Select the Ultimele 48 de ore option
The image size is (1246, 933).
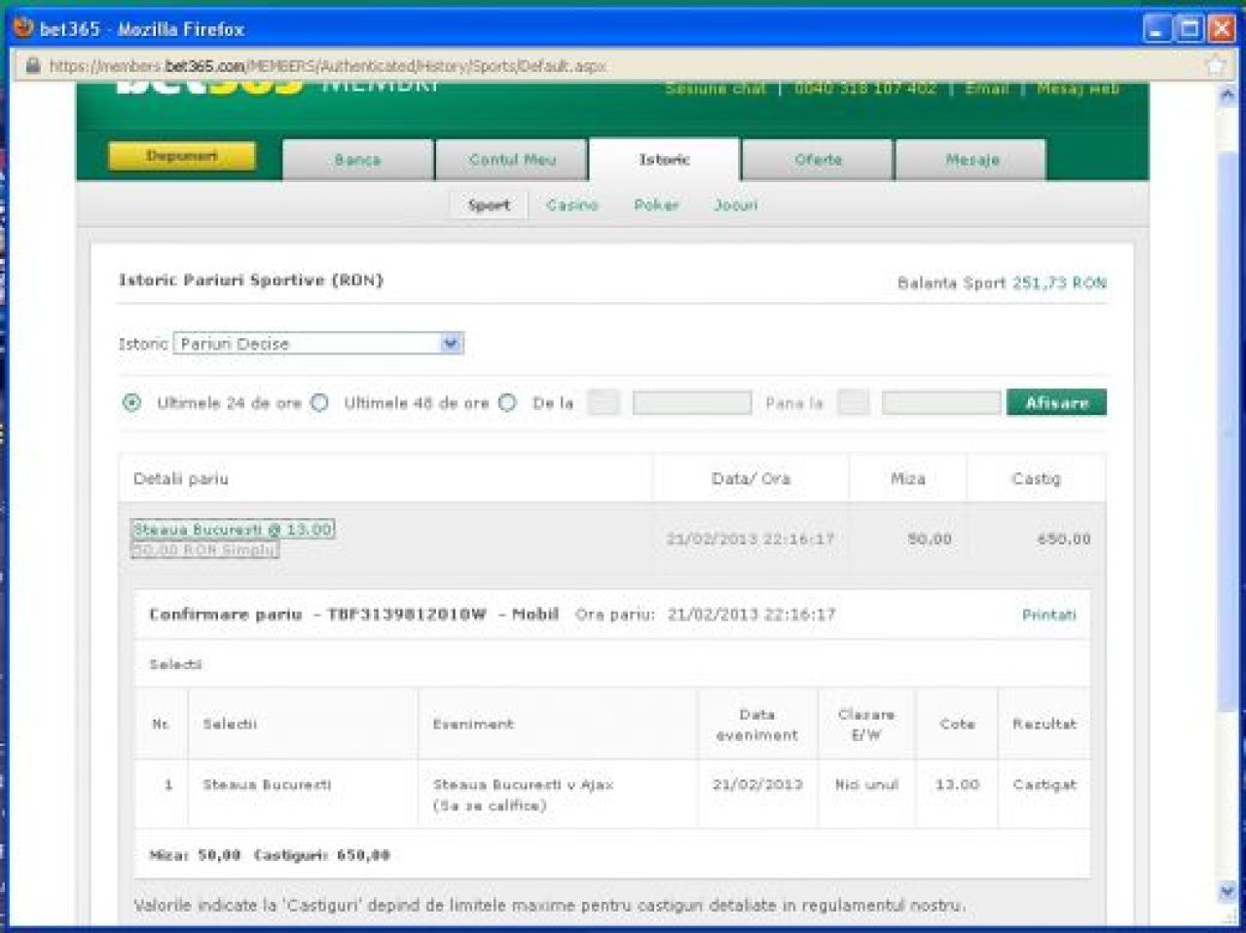point(319,402)
